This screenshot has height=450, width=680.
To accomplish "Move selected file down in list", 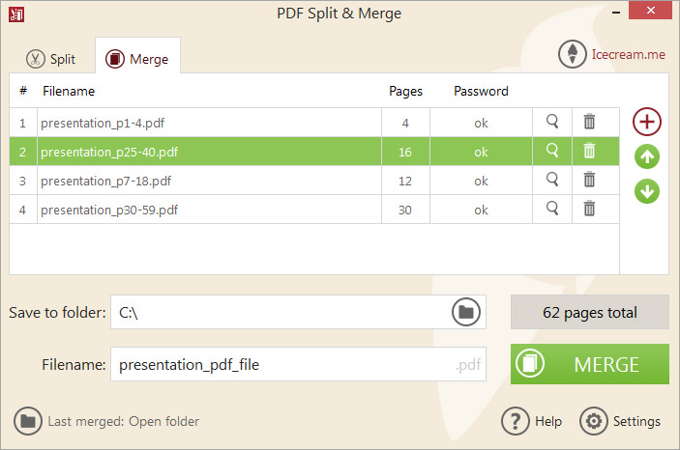I will [x=647, y=191].
